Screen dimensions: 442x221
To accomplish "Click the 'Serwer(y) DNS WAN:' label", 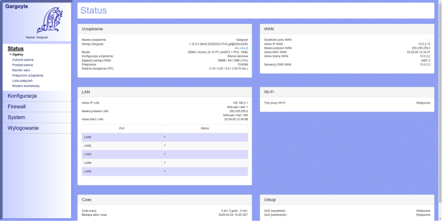I will 278,65.
